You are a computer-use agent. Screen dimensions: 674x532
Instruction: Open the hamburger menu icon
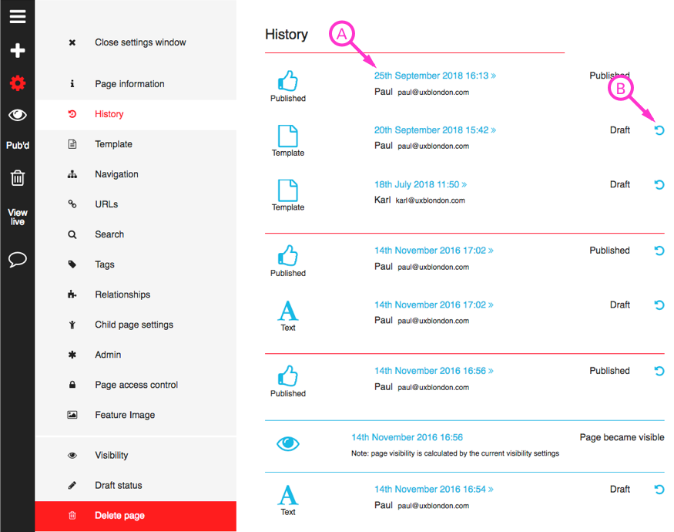[x=18, y=17]
